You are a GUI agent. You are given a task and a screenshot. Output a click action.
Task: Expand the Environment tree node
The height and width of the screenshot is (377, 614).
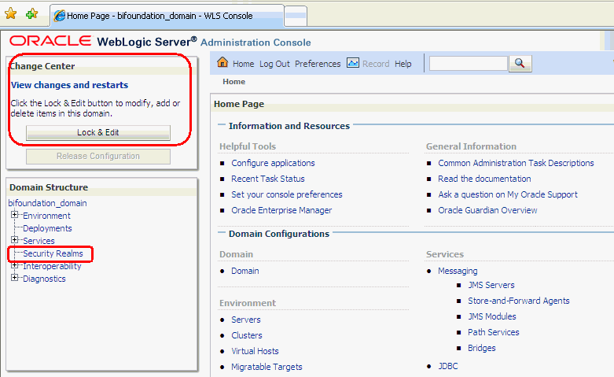pos(14,215)
